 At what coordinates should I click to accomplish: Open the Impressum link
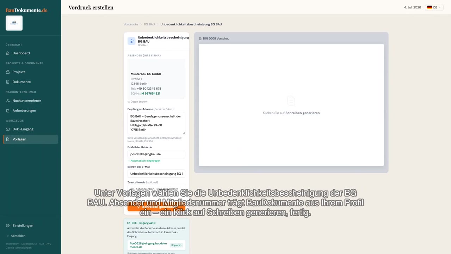coord(12,244)
